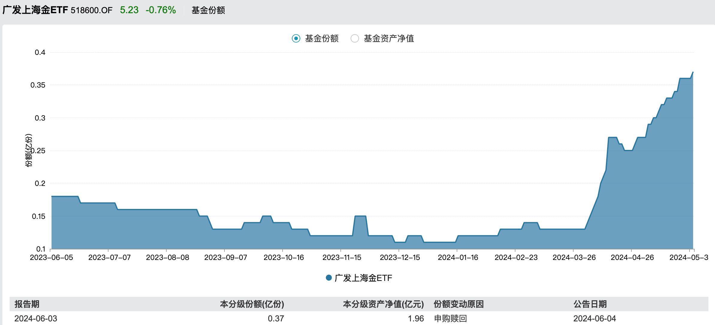
Task: Click the fund code 518600.OF
Action: [92, 10]
